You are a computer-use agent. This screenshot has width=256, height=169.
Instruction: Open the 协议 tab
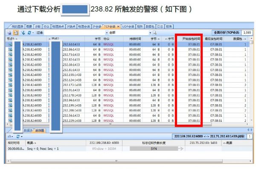click(x=47, y=26)
